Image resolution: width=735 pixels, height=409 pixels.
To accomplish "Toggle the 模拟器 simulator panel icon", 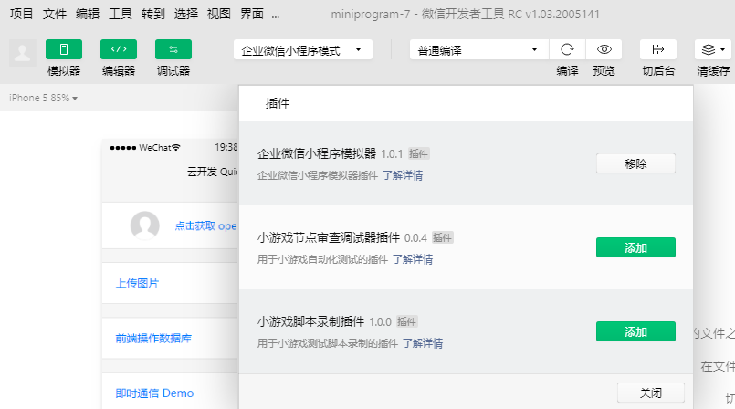I will pyautogui.click(x=64, y=49).
